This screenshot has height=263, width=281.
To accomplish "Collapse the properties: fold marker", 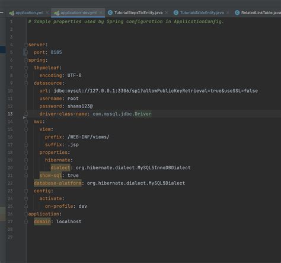I will (x=26, y=153).
